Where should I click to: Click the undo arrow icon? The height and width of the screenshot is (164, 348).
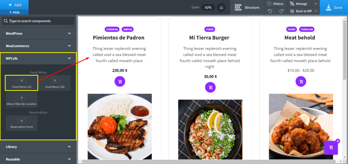coord(270,11)
